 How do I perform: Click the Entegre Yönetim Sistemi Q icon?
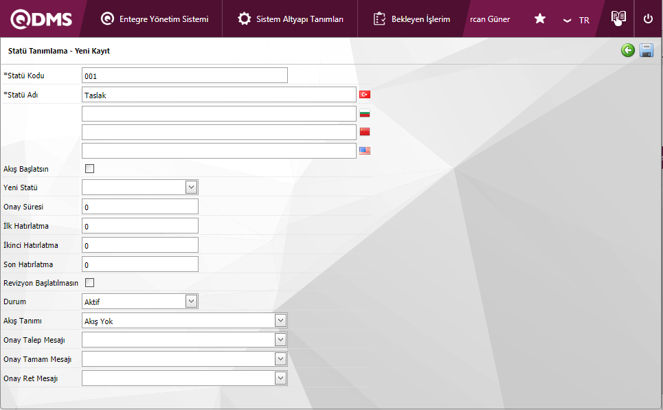coord(107,19)
